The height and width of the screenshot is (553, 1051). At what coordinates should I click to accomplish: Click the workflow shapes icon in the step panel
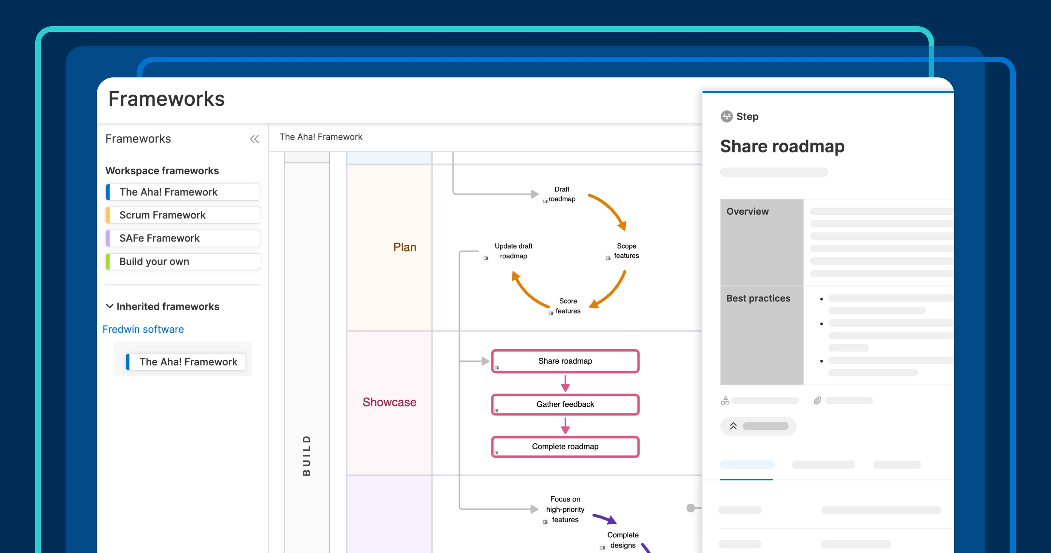tap(725, 401)
